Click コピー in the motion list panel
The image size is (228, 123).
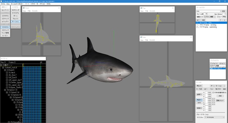tap(198, 20)
